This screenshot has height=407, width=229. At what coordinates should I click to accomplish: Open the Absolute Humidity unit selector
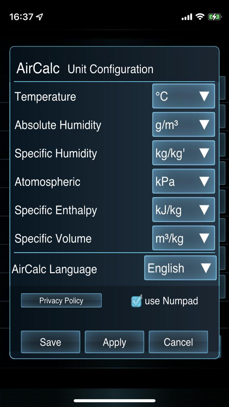183,125
